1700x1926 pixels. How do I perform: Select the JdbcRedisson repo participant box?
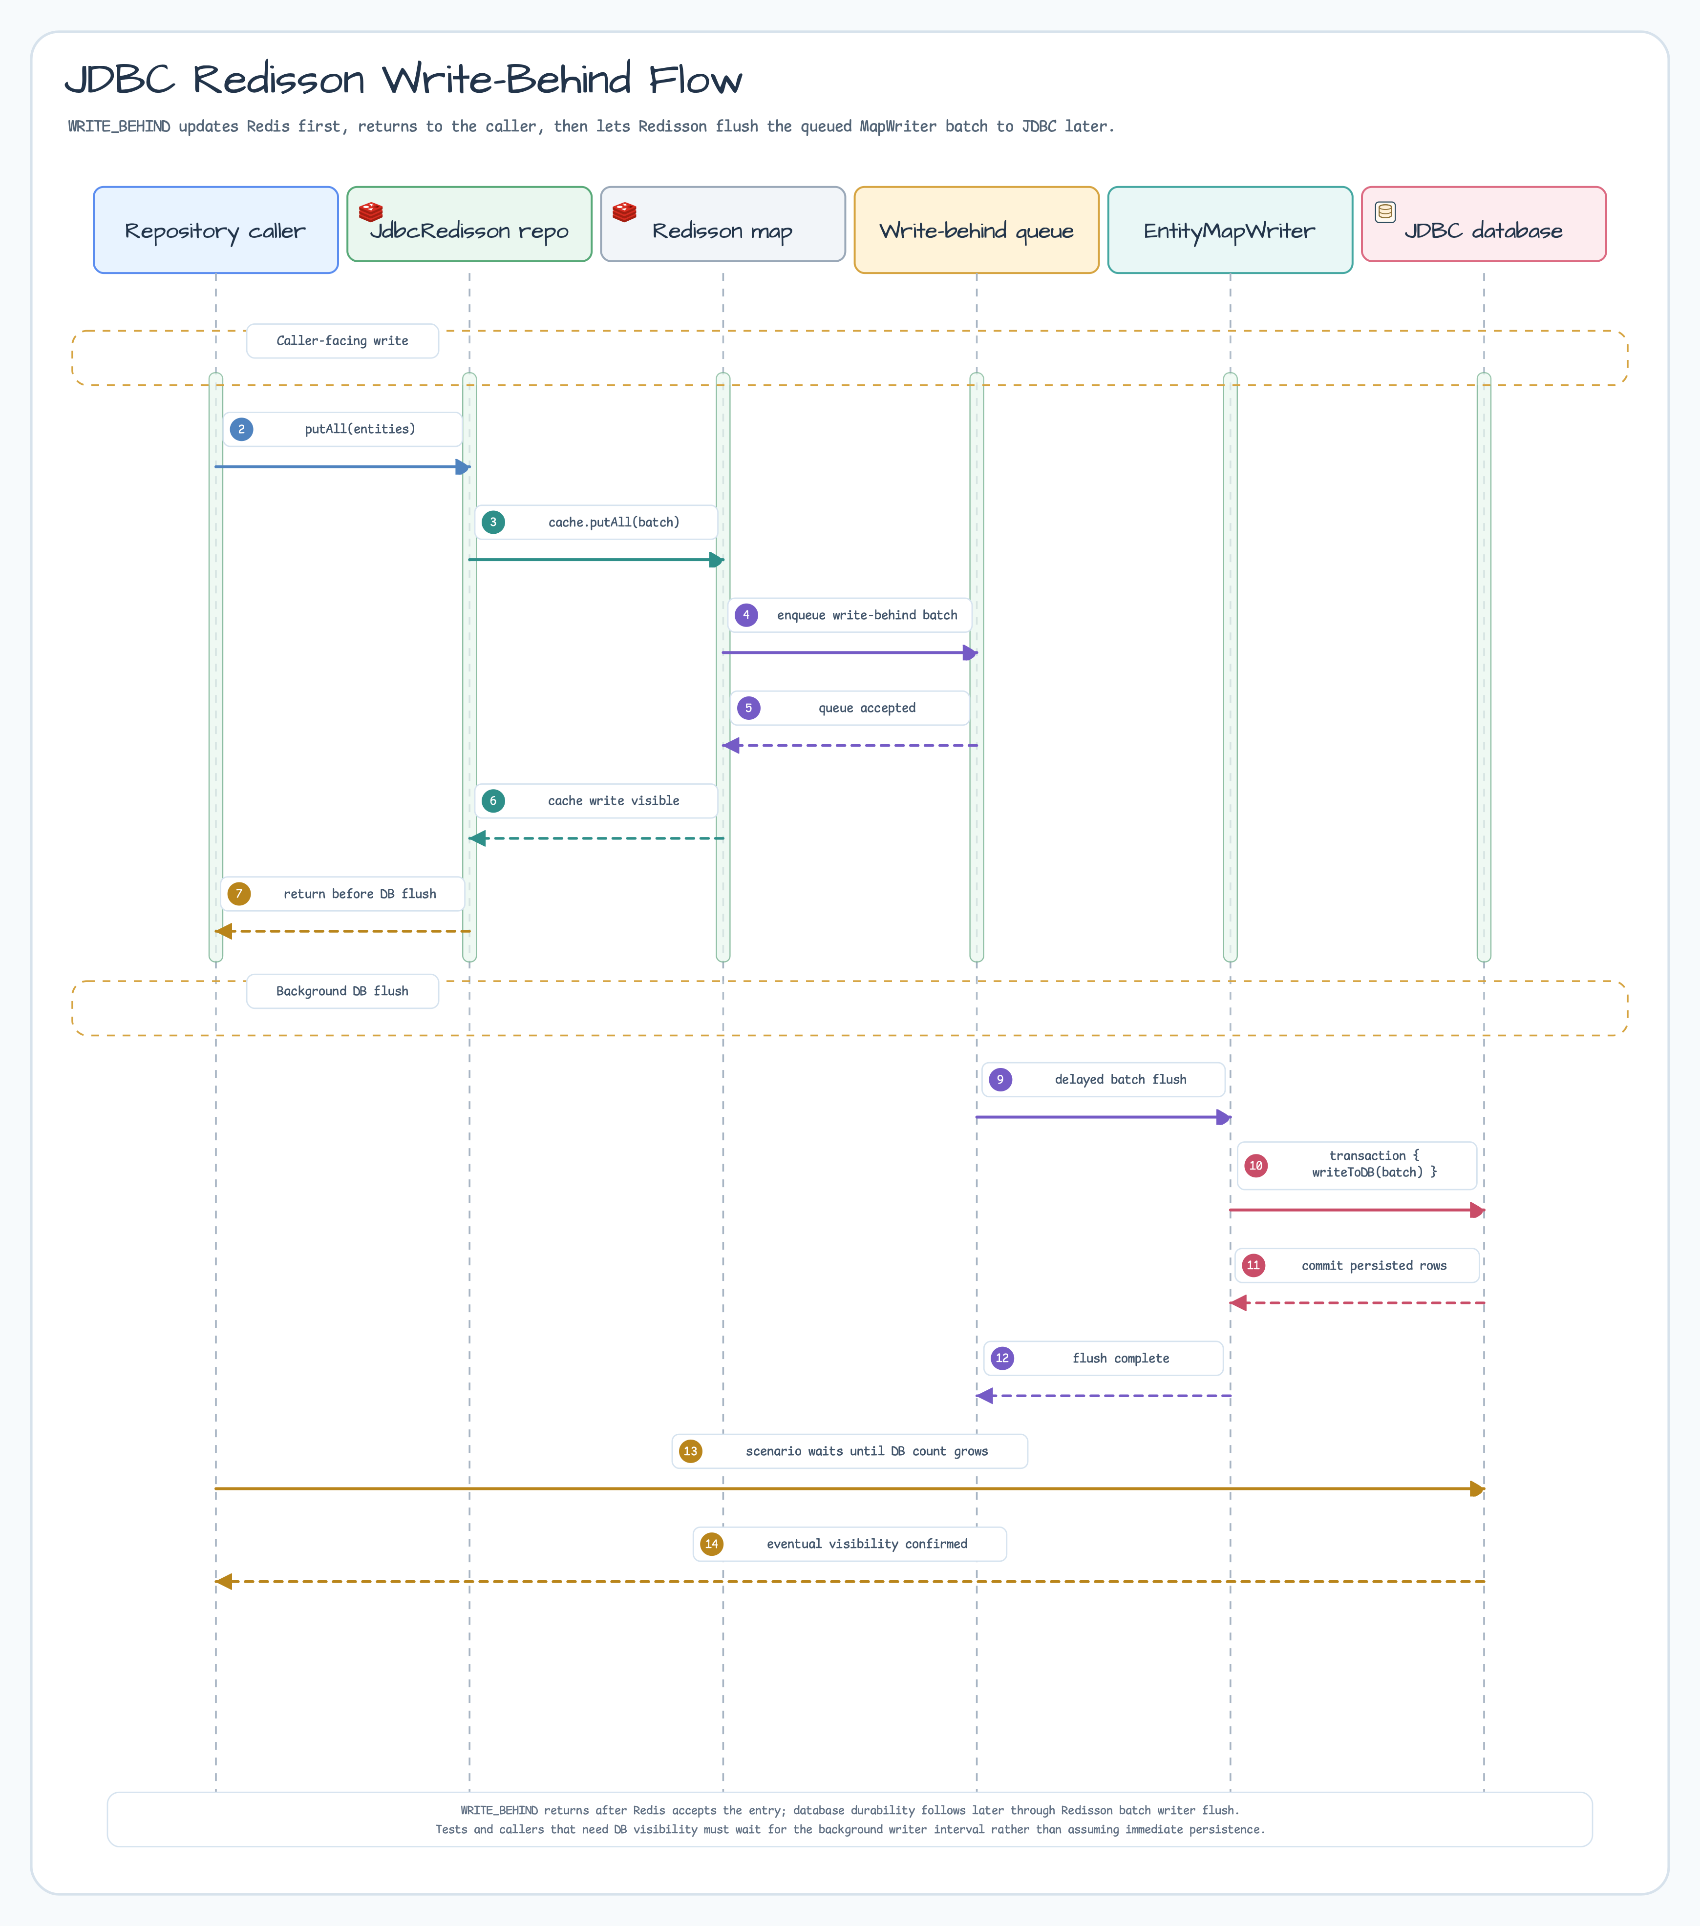pyautogui.click(x=469, y=224)
